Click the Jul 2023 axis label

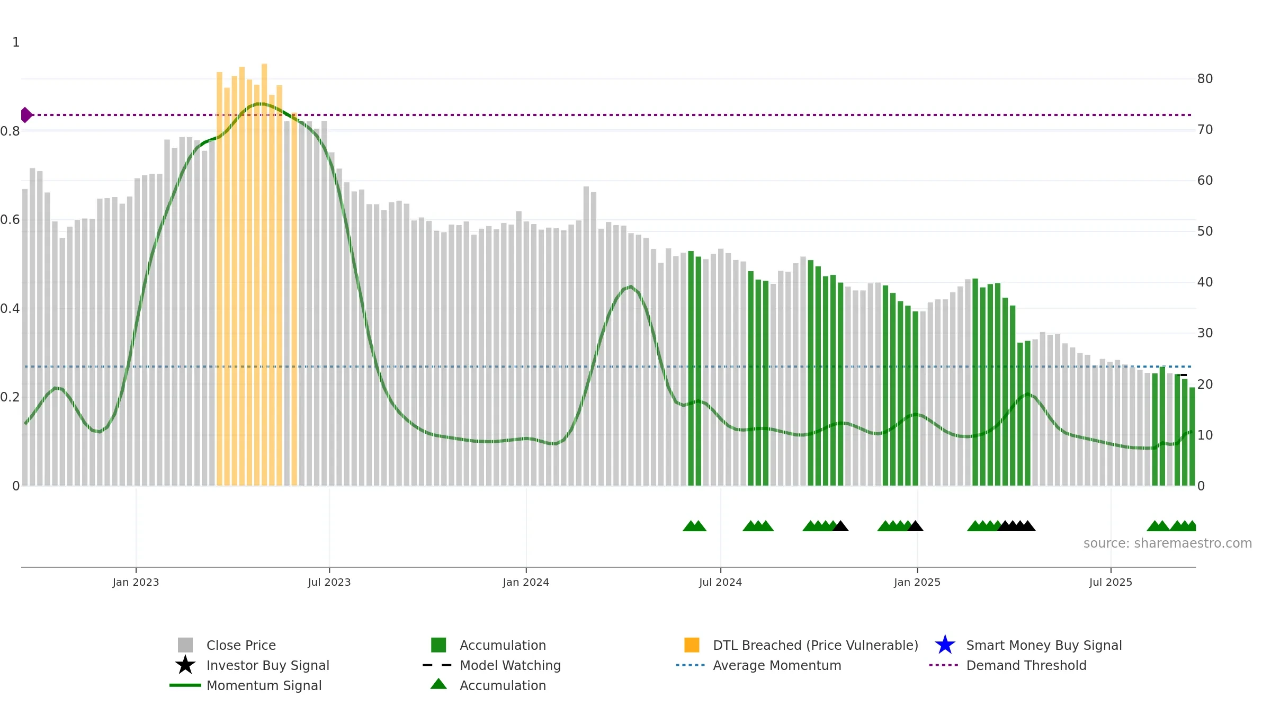329,583
